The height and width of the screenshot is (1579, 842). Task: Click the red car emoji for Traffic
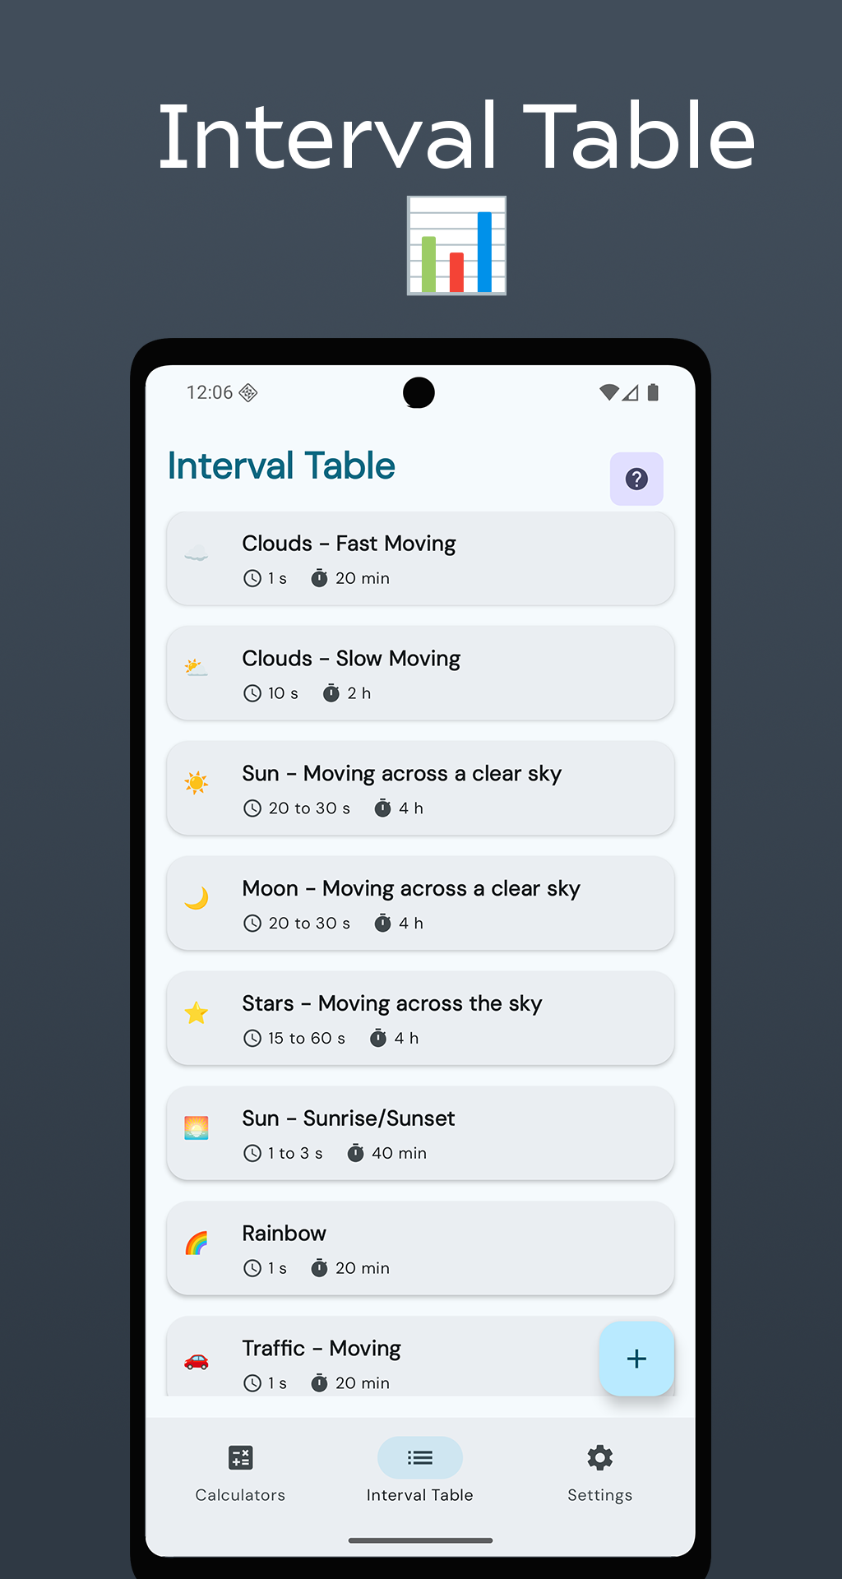pos(196,1360)
